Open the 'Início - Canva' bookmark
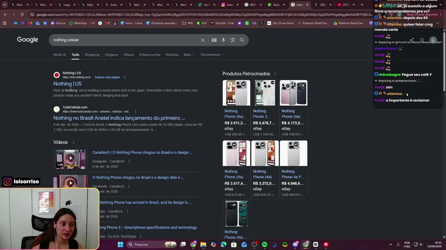This screenshot has width=446, height=250. click(131, 23)
